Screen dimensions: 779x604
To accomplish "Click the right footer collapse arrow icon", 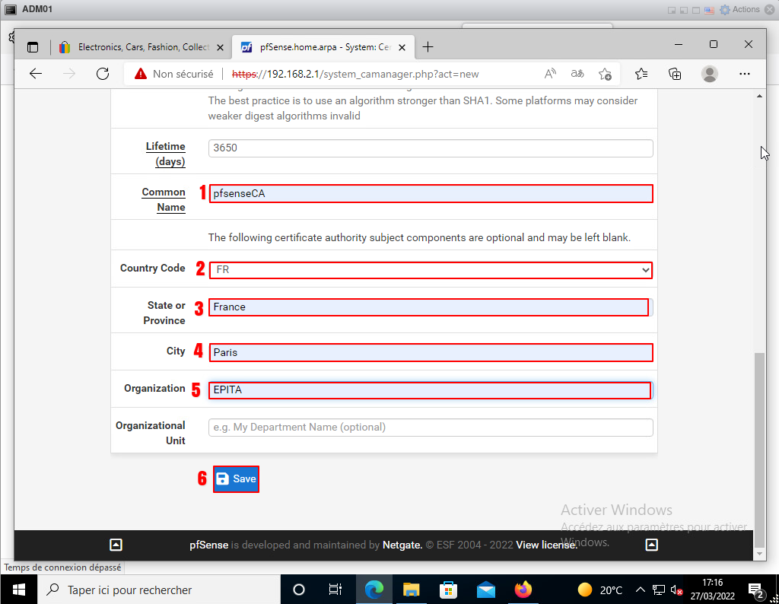I will pos(651,545).
